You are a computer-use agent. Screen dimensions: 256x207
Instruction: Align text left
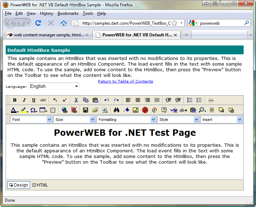(128, 100)
